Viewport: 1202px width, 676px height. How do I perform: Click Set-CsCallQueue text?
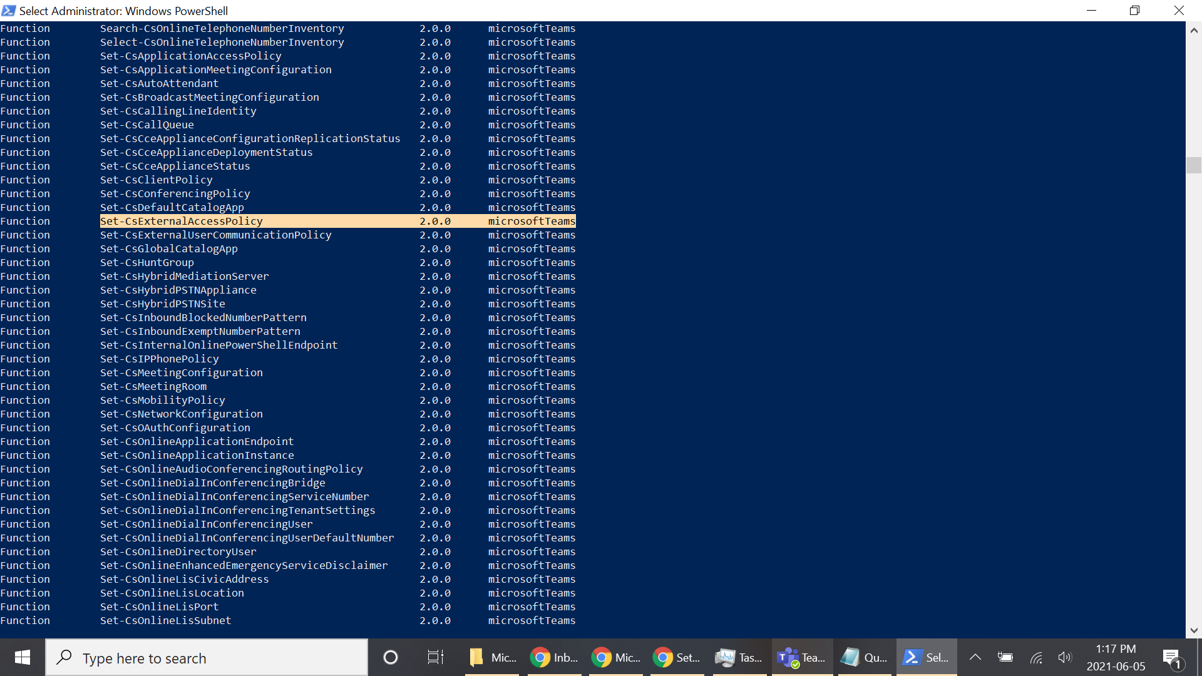[147, 125]
